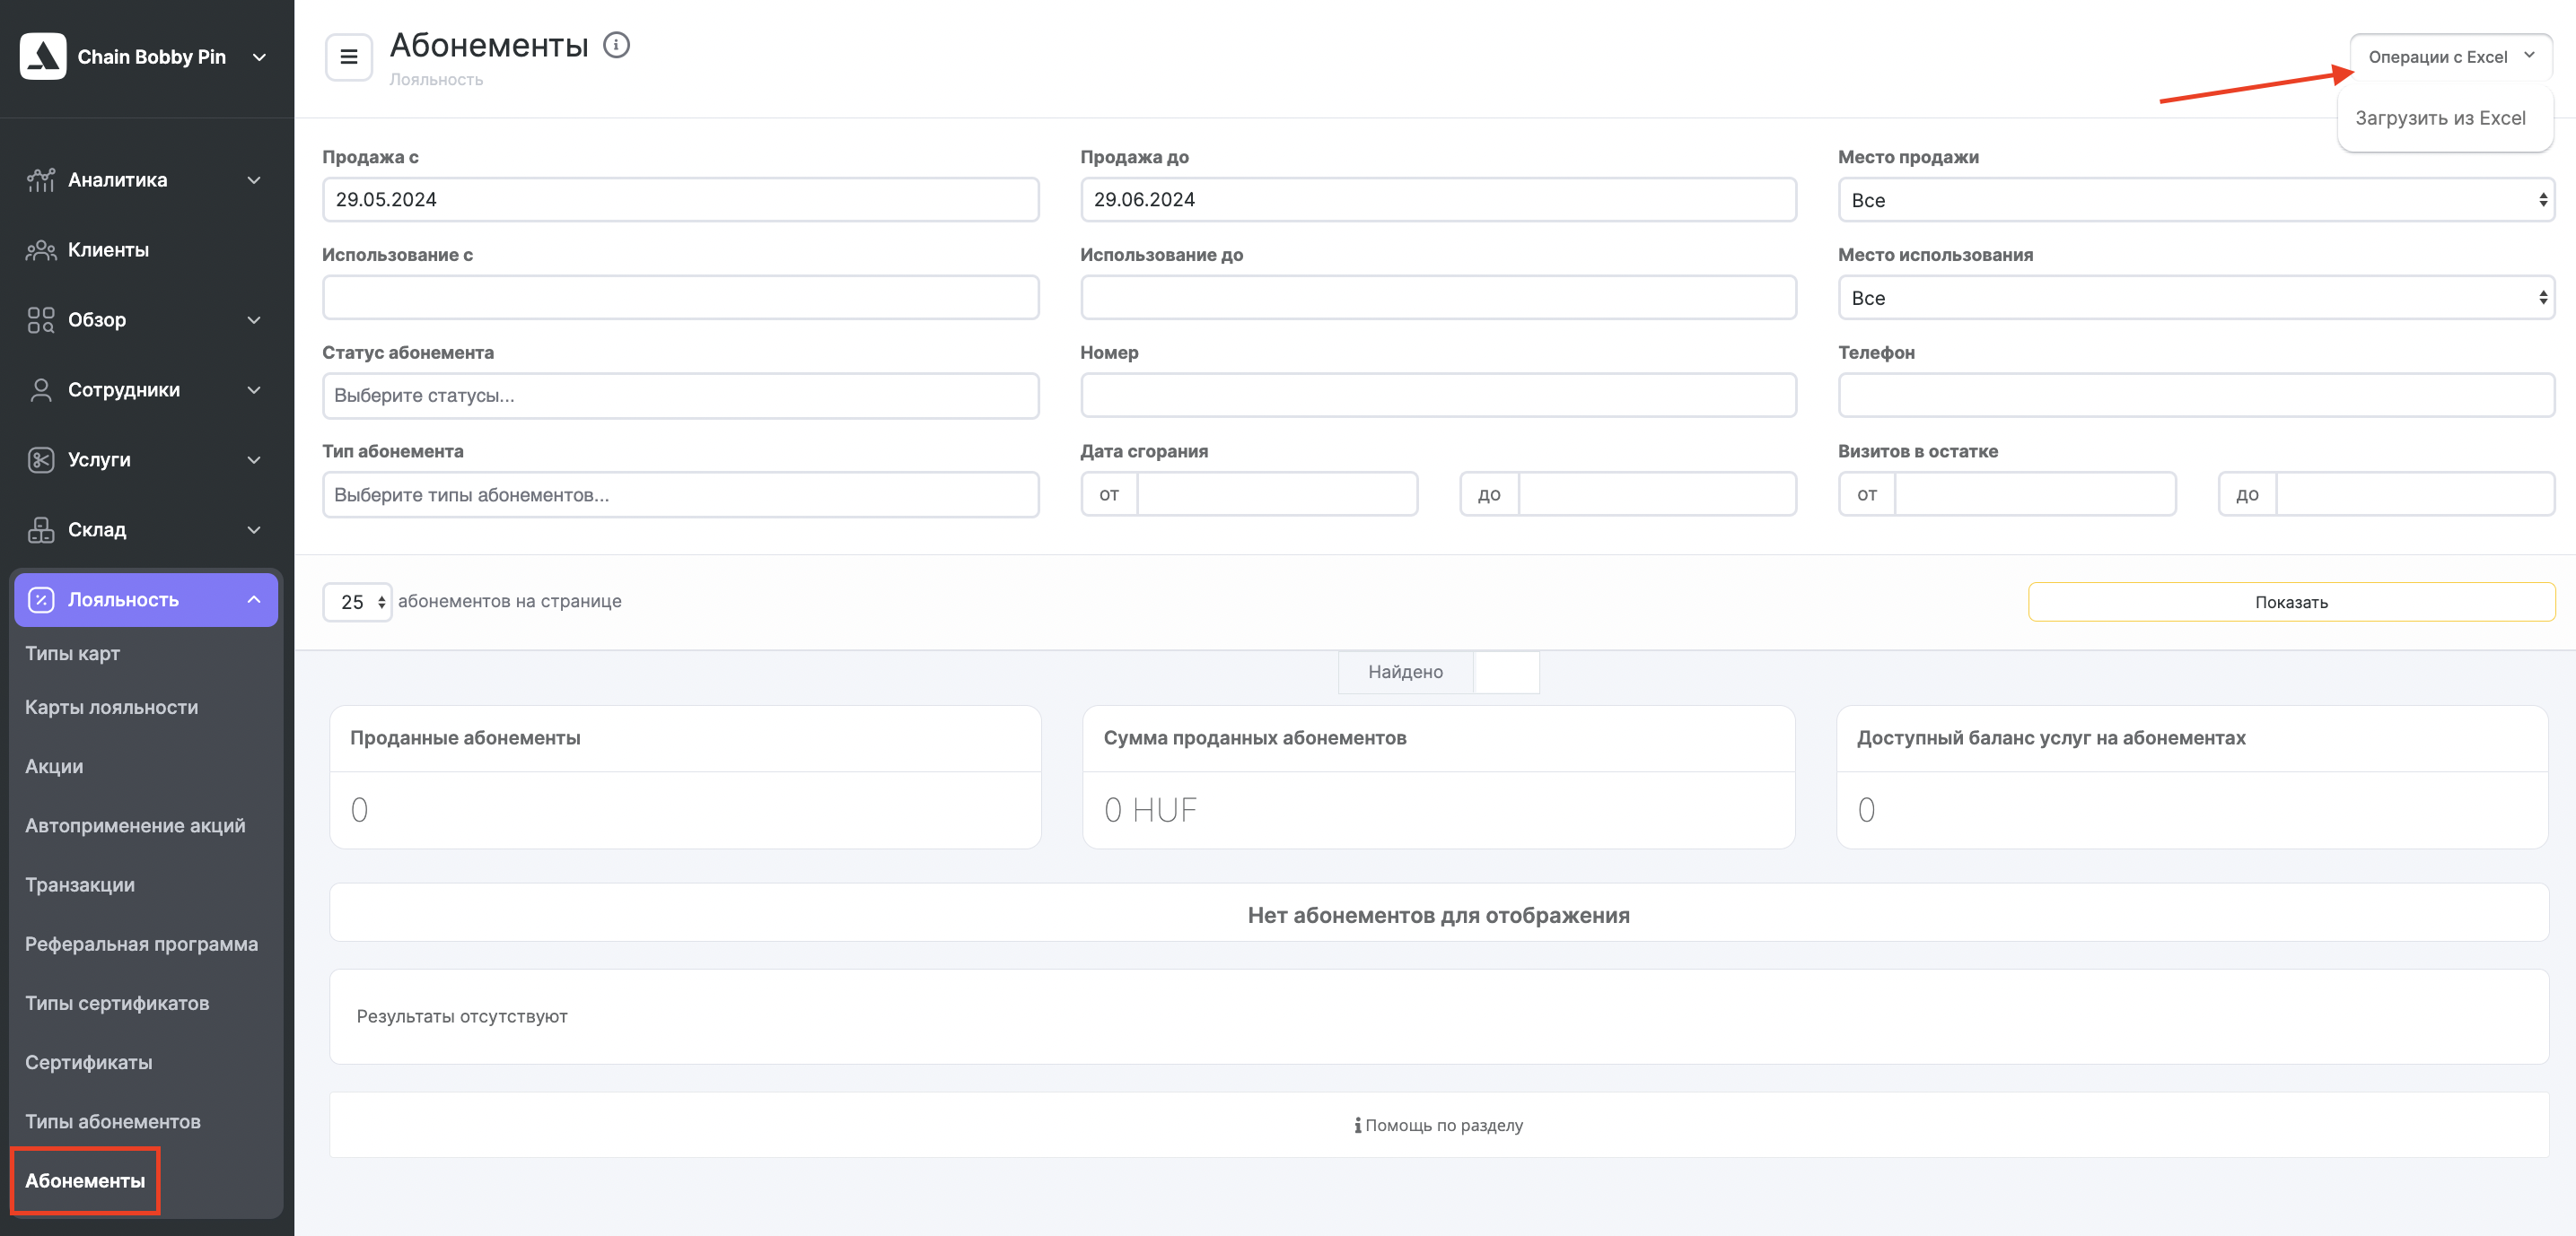
Task: Open the Место продажи dropdown
Action: point(2196,200)
